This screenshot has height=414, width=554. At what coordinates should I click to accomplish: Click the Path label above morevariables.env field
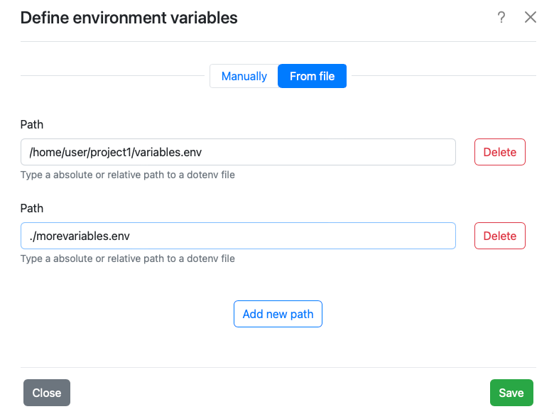tap(32, 208)
